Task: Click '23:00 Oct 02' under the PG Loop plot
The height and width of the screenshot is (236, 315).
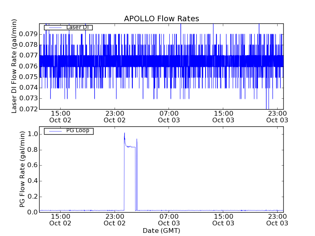Action: [115, 220]
